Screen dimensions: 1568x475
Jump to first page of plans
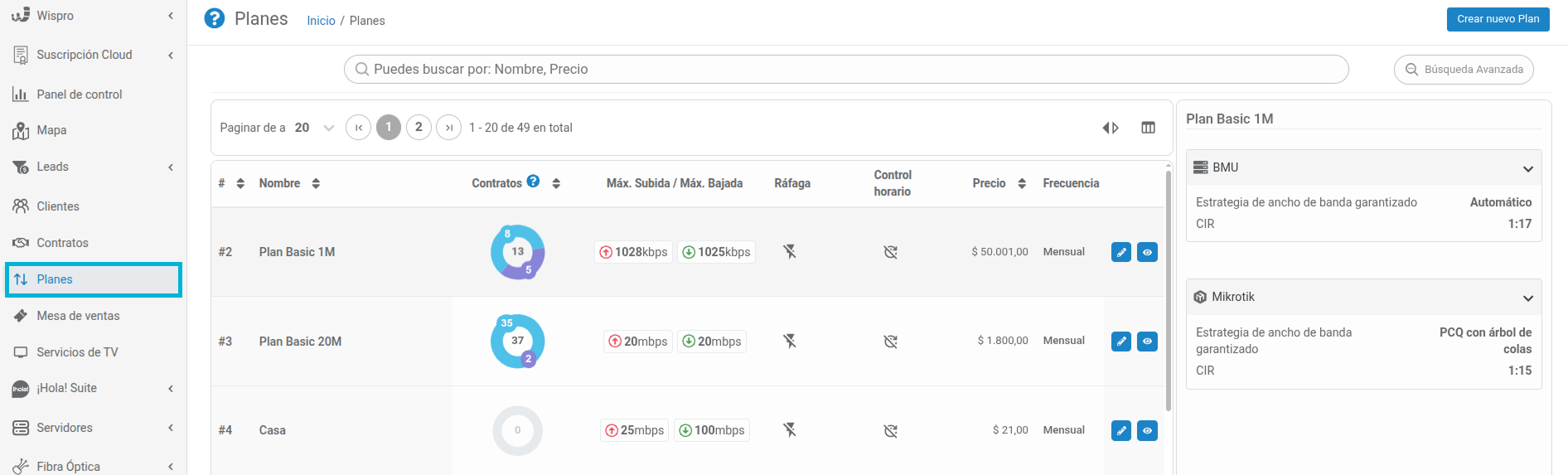pos(358,128)
